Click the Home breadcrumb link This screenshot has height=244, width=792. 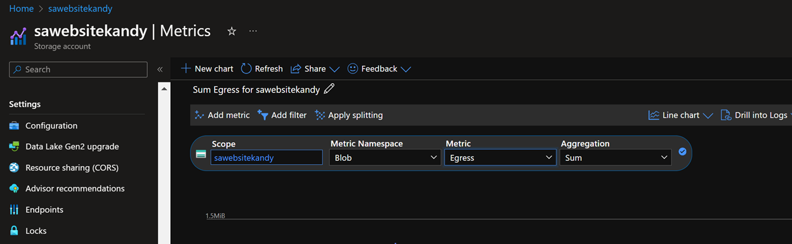point(22,9)
